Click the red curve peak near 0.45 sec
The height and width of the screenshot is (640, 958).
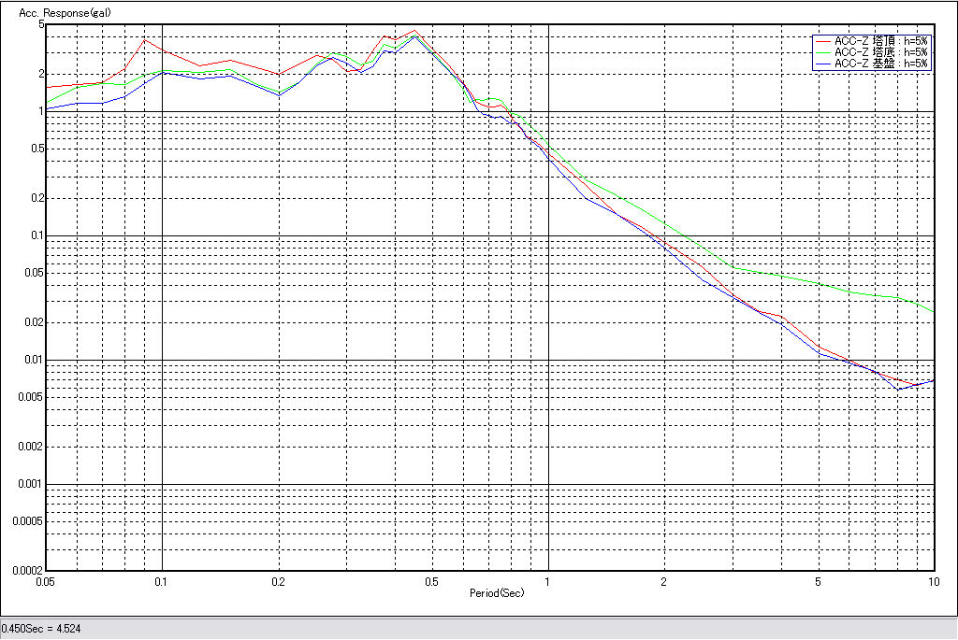click(x=414, y=30)
